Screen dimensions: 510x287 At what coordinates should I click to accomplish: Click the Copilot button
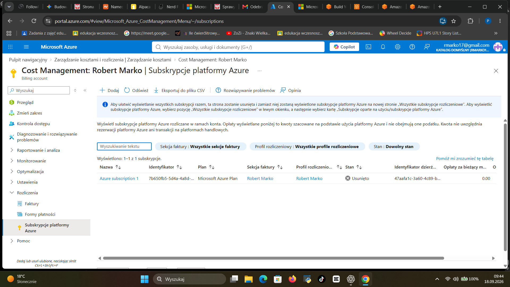[344, 47]
